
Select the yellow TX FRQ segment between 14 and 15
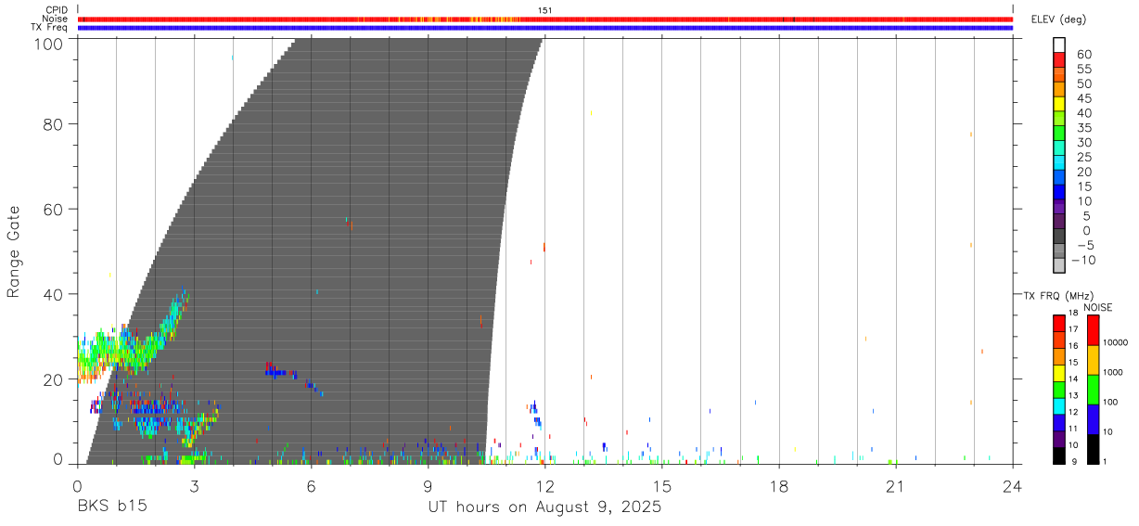tap(1059, 373)
